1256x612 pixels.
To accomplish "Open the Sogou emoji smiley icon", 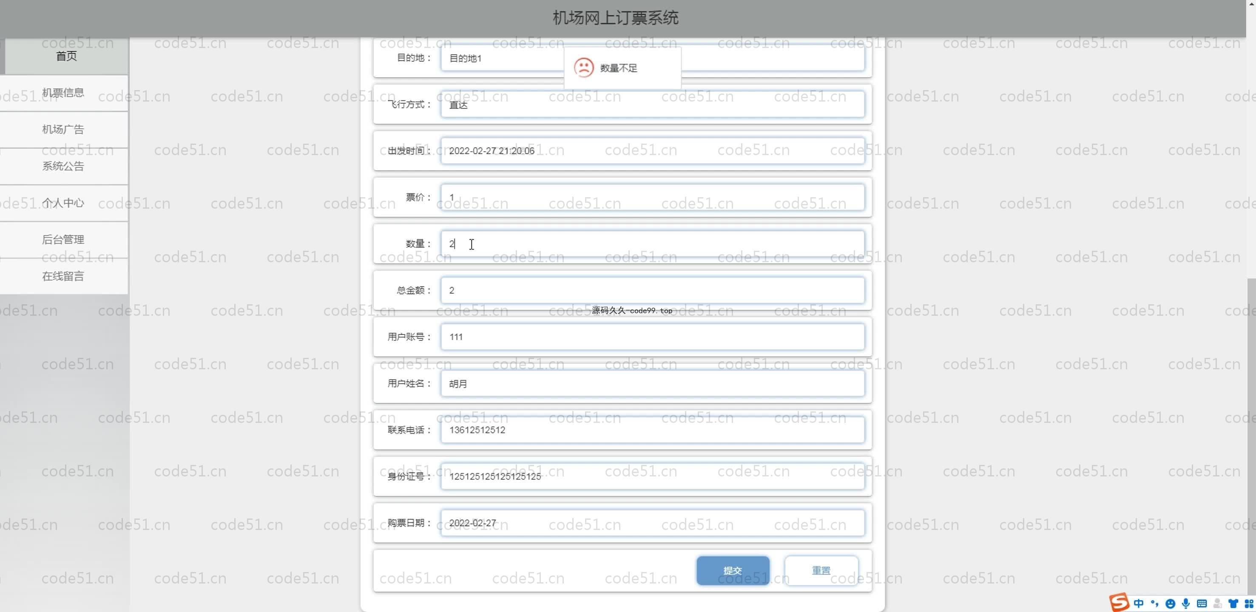I will point(1170,604).
